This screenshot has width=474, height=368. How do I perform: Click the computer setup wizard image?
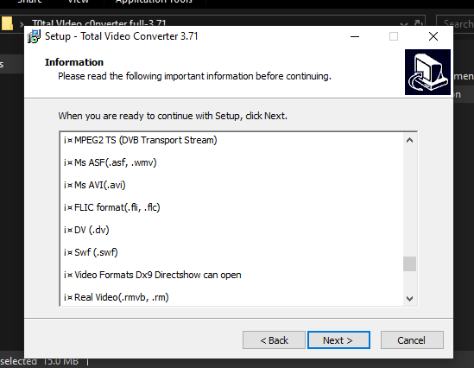[427, 72]
